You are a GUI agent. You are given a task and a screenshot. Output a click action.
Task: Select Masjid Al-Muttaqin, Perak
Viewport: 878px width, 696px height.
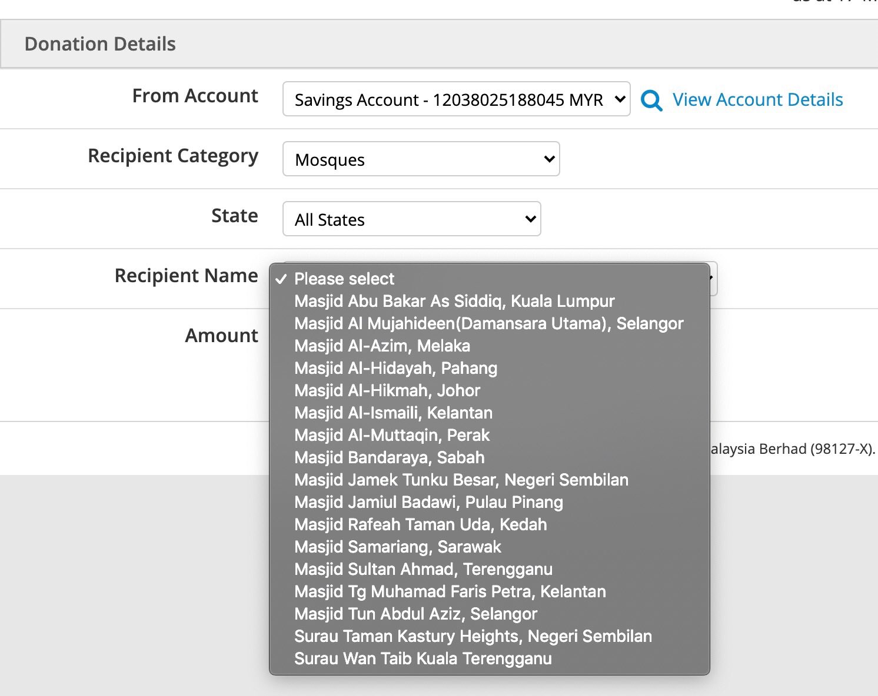[489, 435]
